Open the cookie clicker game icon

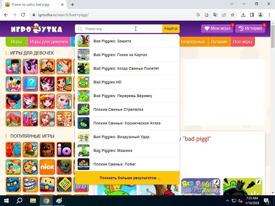click(x=30, y=167)
